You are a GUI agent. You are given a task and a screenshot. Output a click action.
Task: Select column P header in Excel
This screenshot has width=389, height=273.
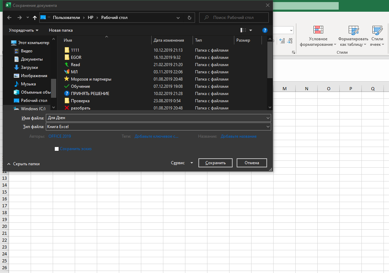click(350, 88)
